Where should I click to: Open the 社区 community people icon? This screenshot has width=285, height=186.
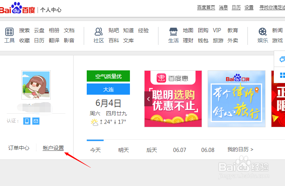pyautogui.click(x=99, y=32)
